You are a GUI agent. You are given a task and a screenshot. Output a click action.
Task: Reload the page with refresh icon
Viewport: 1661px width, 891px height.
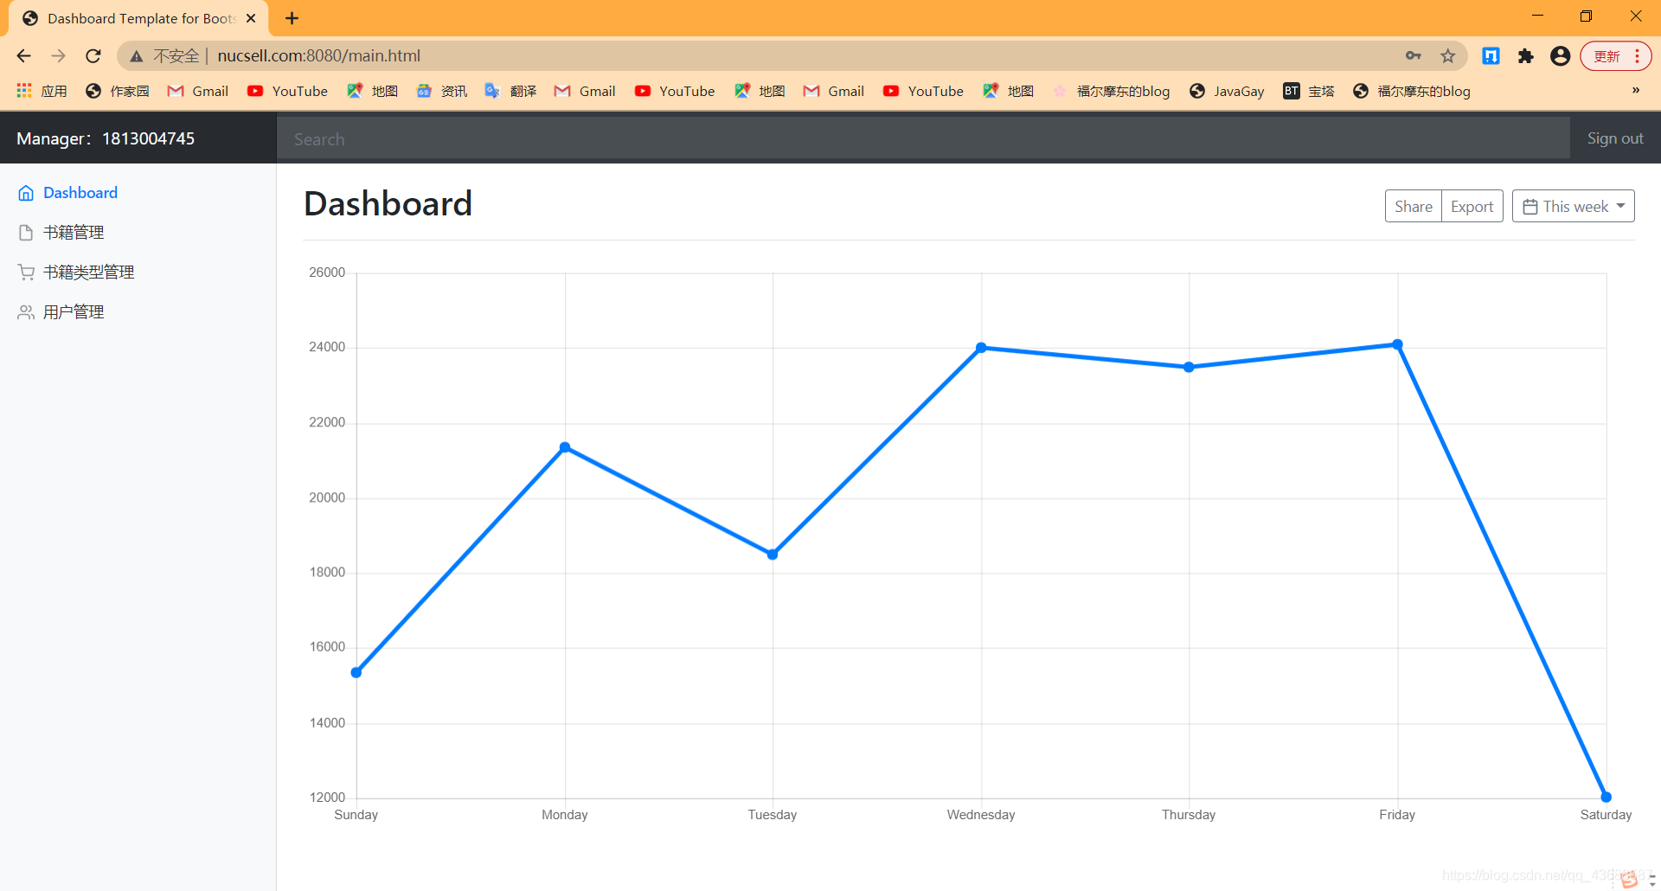93,55
